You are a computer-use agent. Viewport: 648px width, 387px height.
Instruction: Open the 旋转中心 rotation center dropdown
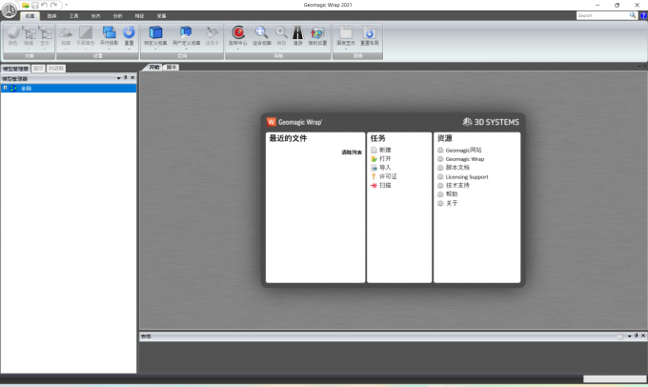click(237, 49)
